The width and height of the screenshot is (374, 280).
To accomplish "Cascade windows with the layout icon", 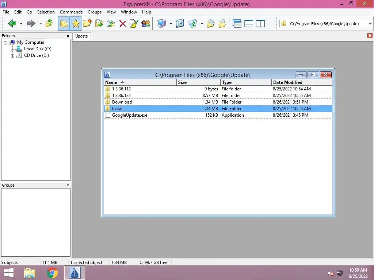I will tap(237, 23).
